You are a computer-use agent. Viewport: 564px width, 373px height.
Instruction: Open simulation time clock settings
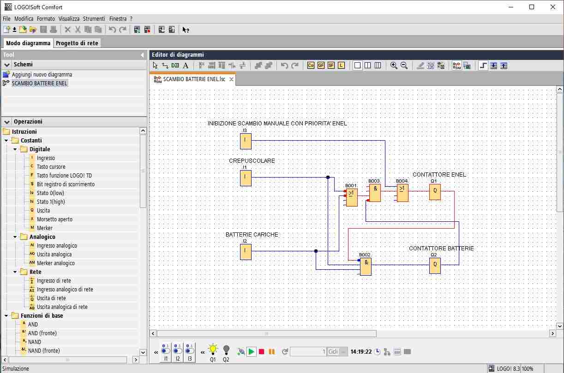click(x=378, y=352)
